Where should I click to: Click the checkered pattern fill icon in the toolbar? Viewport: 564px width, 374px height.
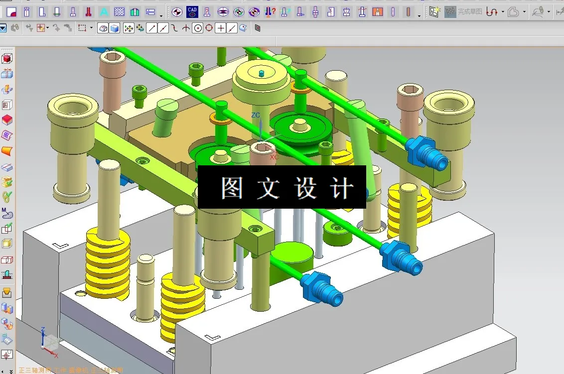(119, 12)
